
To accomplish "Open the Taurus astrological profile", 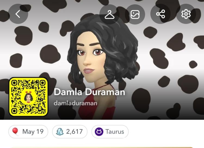I will (110, 132).
